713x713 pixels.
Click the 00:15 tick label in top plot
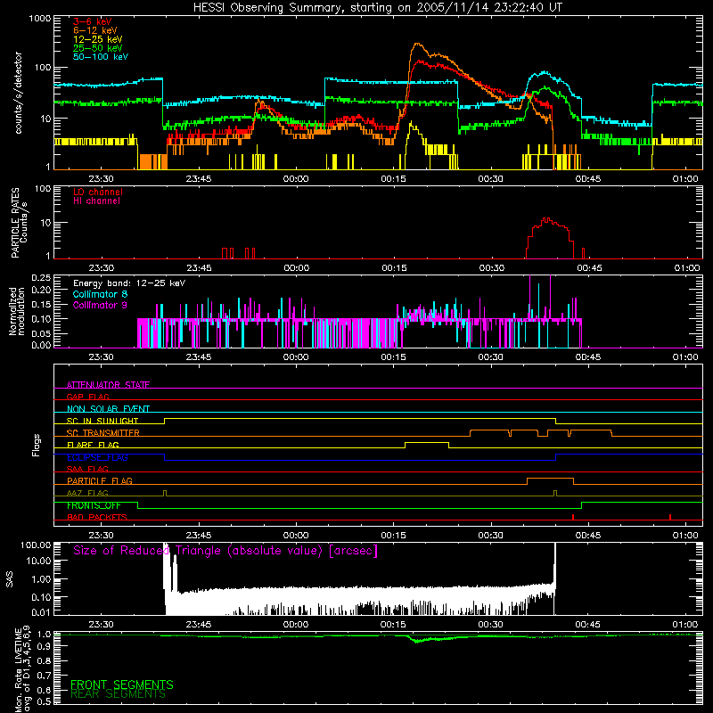coord(393,179)
